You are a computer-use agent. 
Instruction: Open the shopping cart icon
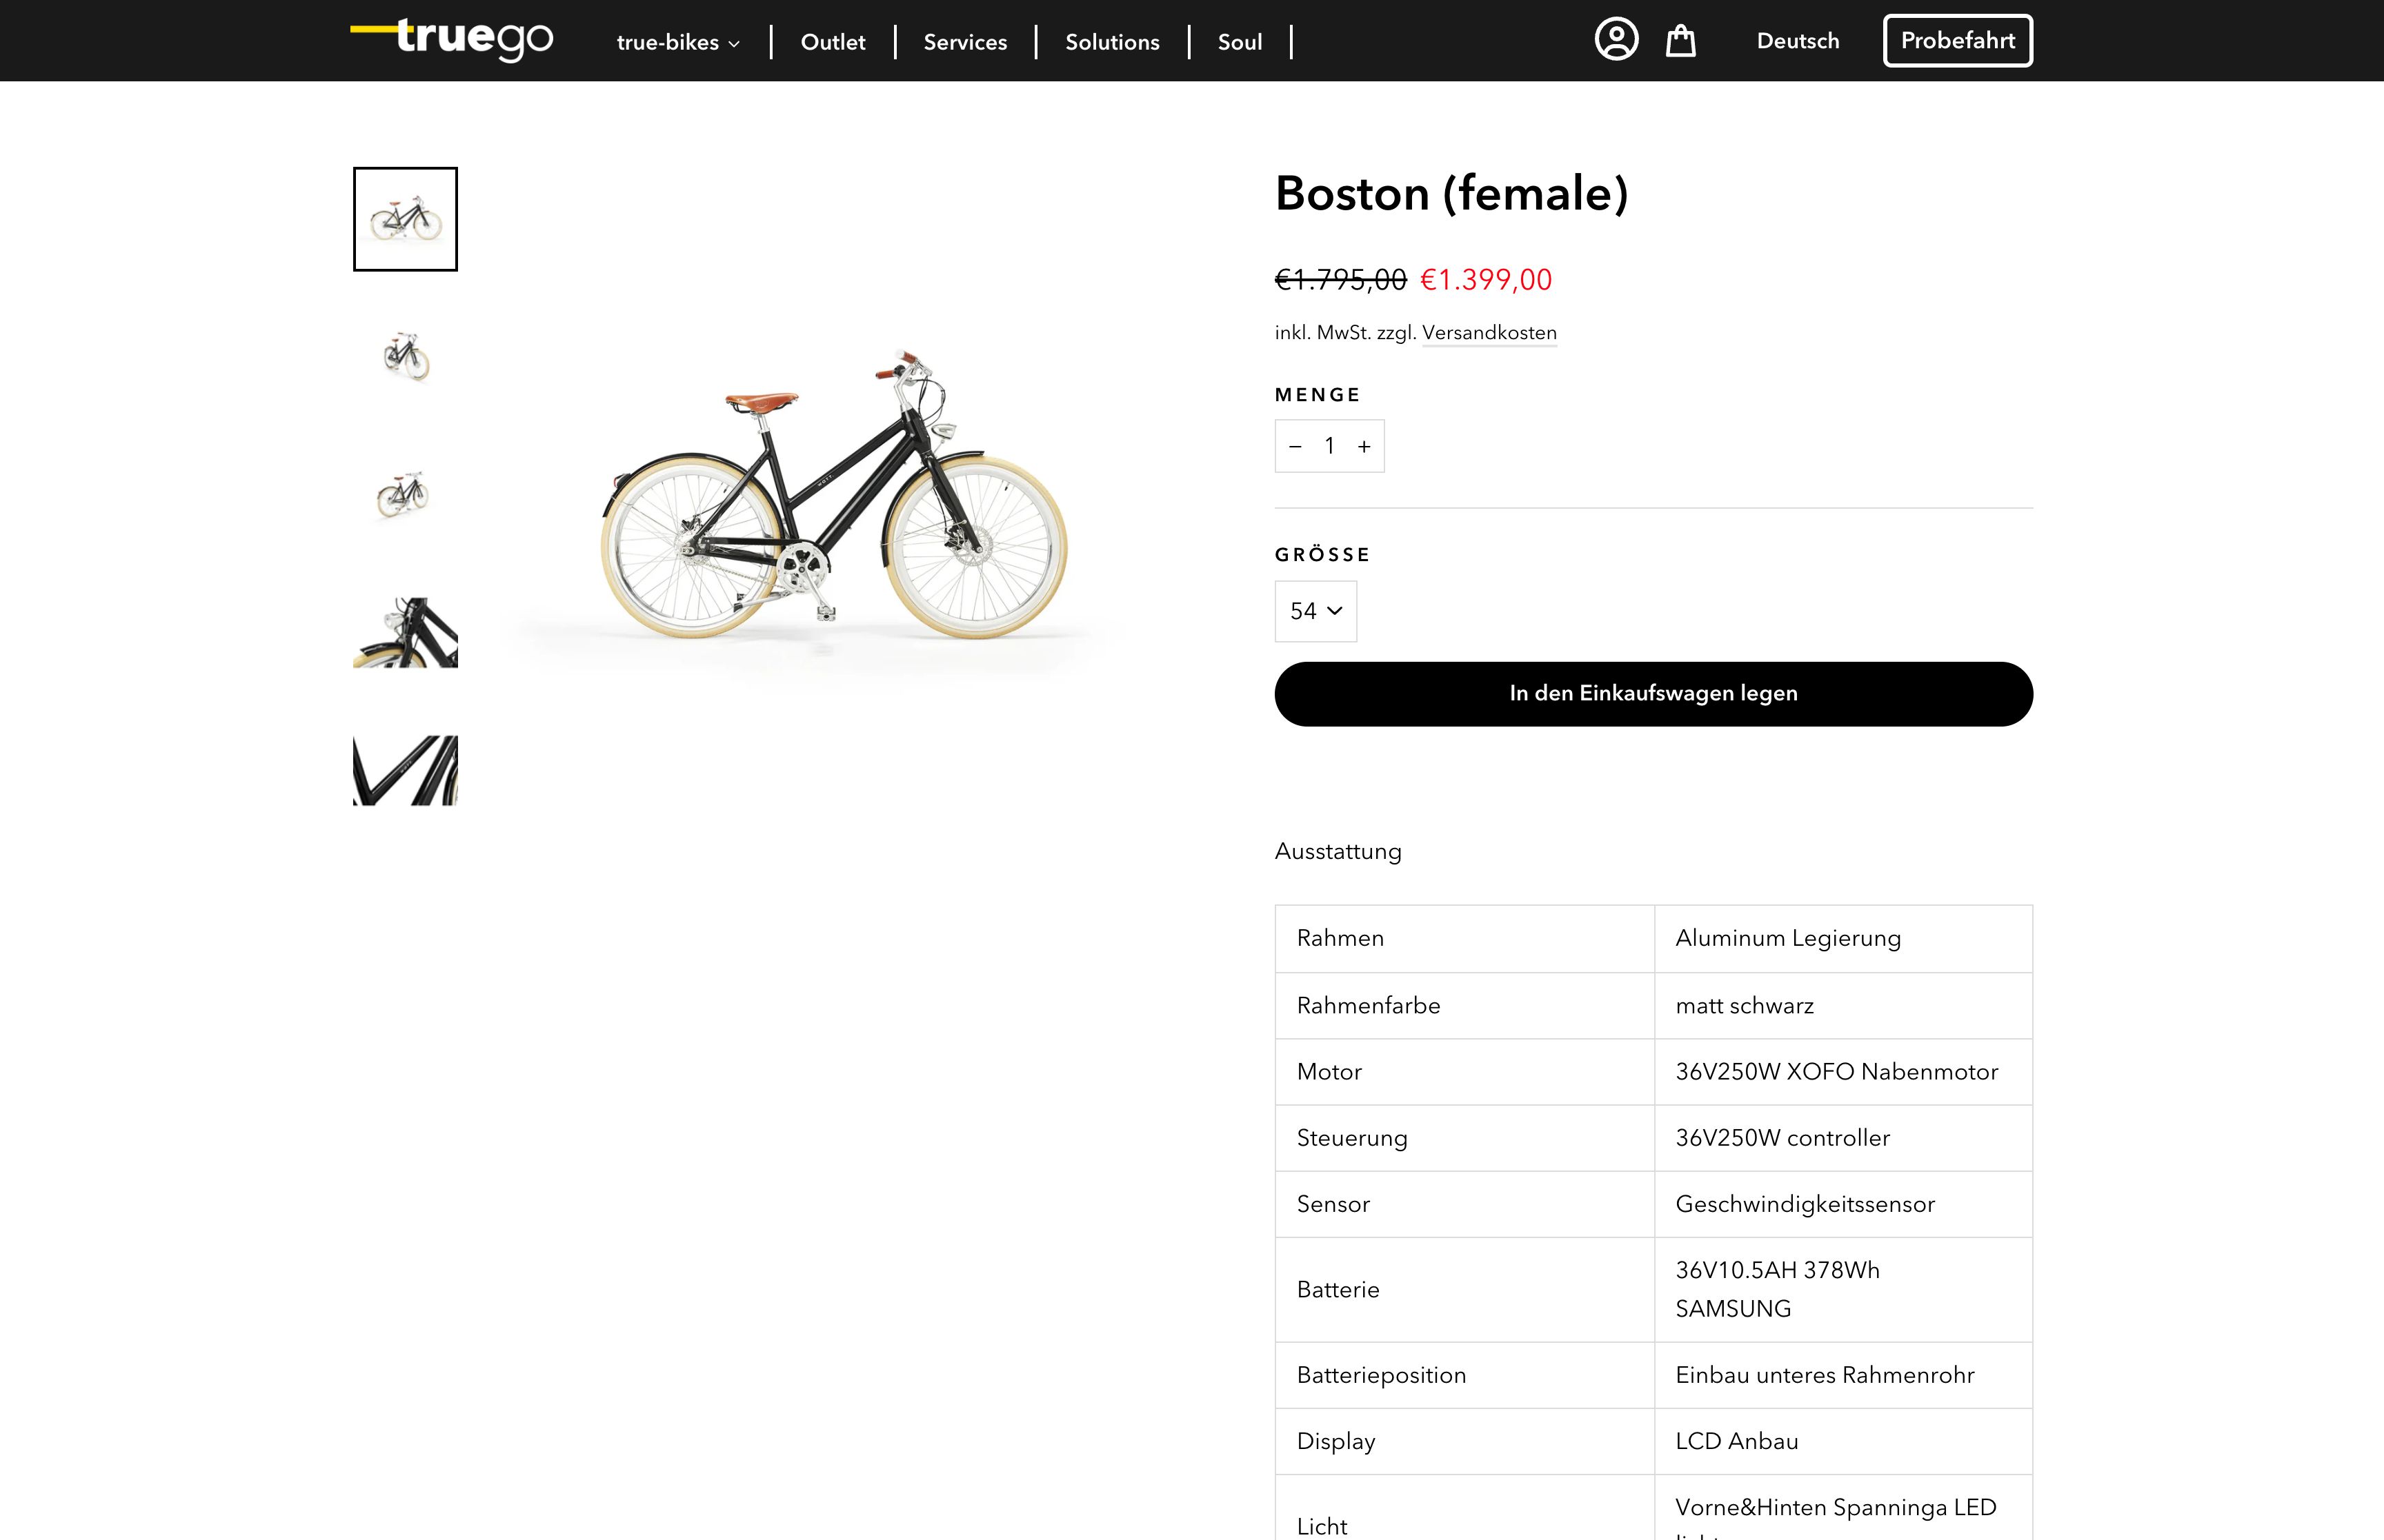pos(1680,40)
